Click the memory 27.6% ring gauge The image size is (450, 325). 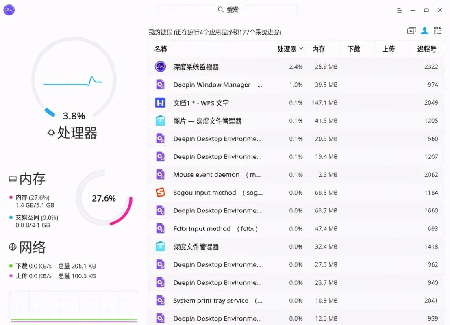point(104,198)
